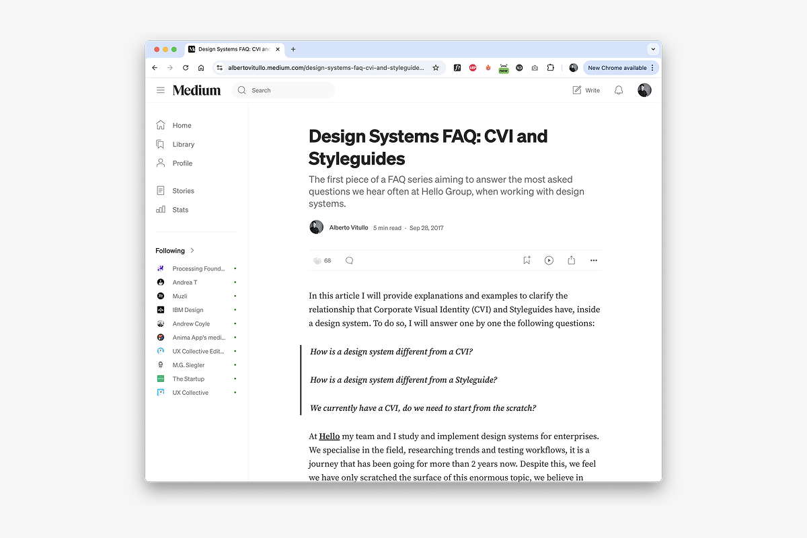
Task: Click the clap icon on the article
Action: coord(317,260)
